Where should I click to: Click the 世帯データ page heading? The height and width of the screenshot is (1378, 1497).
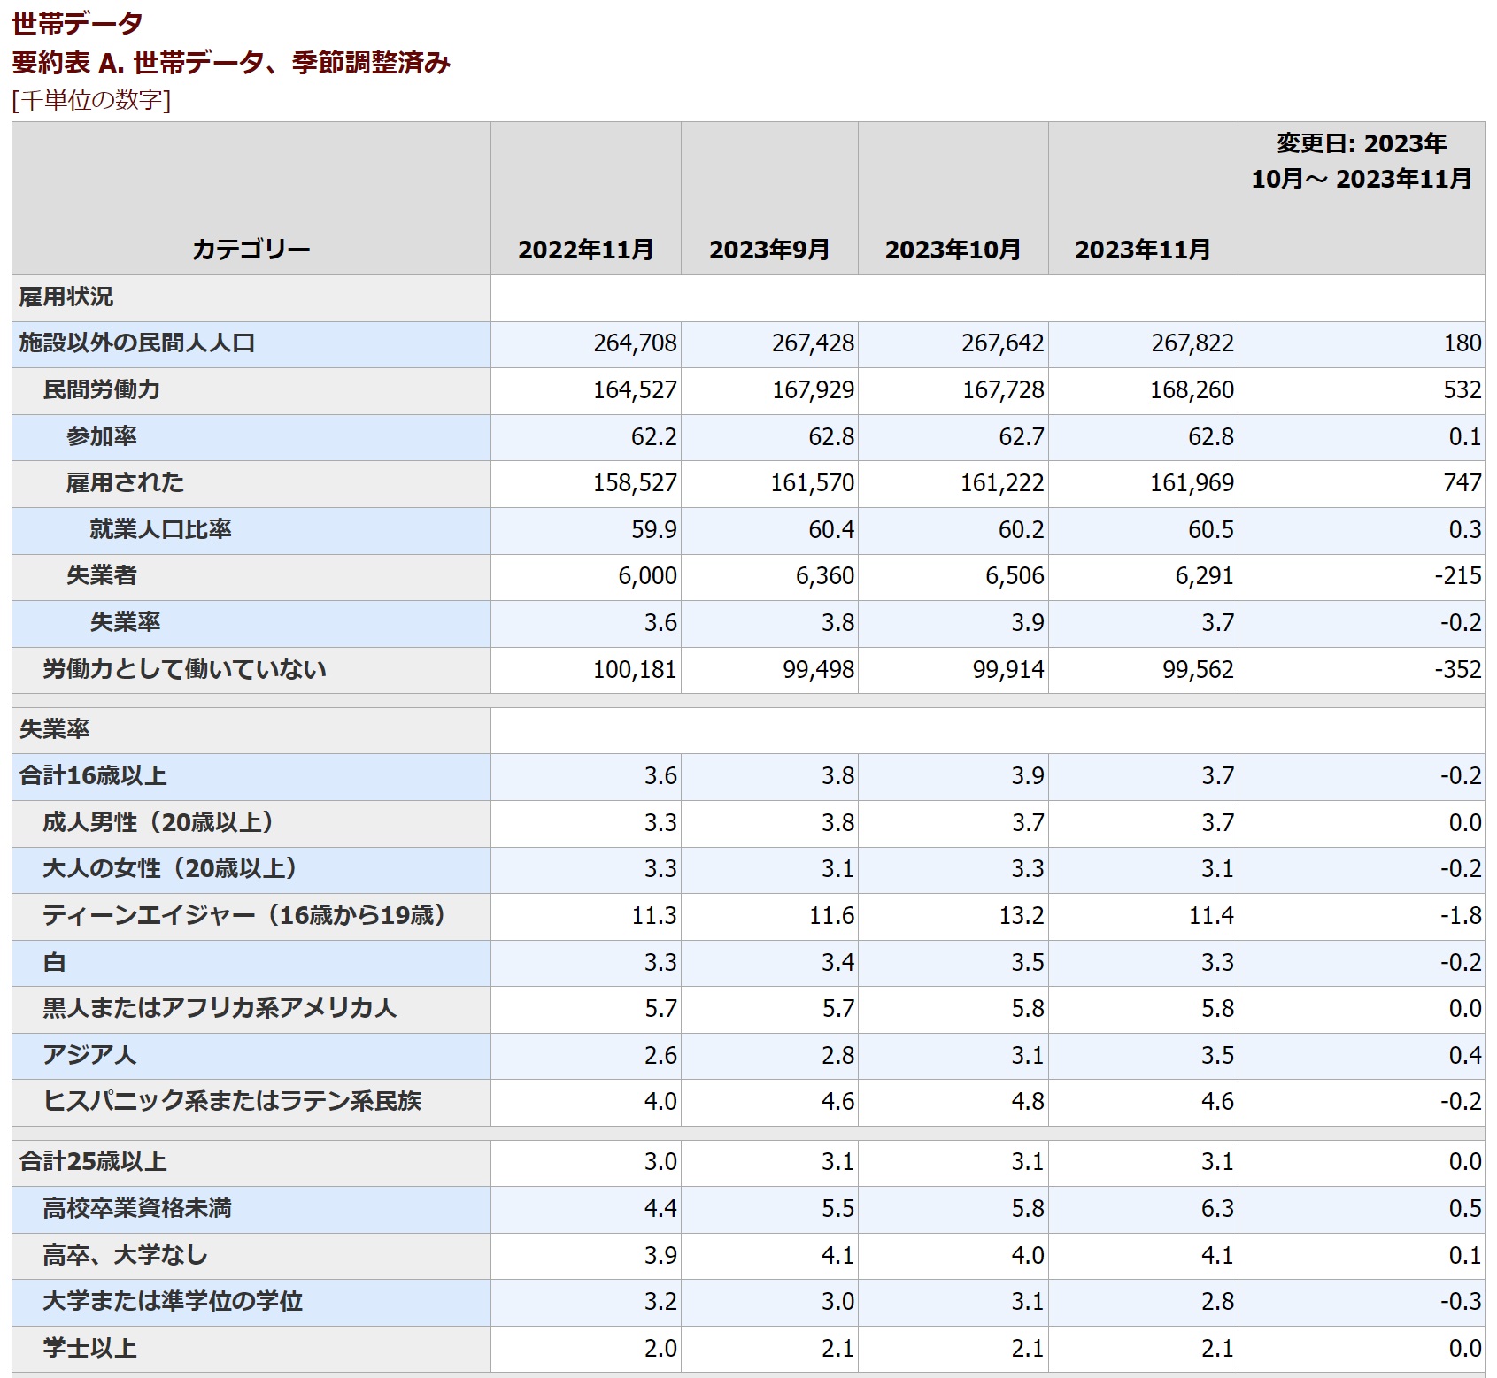78,24
